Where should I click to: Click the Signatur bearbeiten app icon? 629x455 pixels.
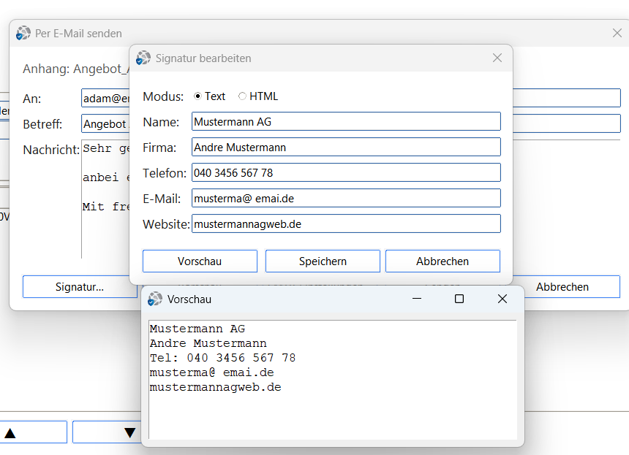[x=143, y=58]
